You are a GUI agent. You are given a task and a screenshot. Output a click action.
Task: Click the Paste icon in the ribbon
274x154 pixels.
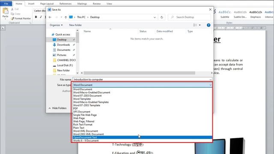(5, 11)
